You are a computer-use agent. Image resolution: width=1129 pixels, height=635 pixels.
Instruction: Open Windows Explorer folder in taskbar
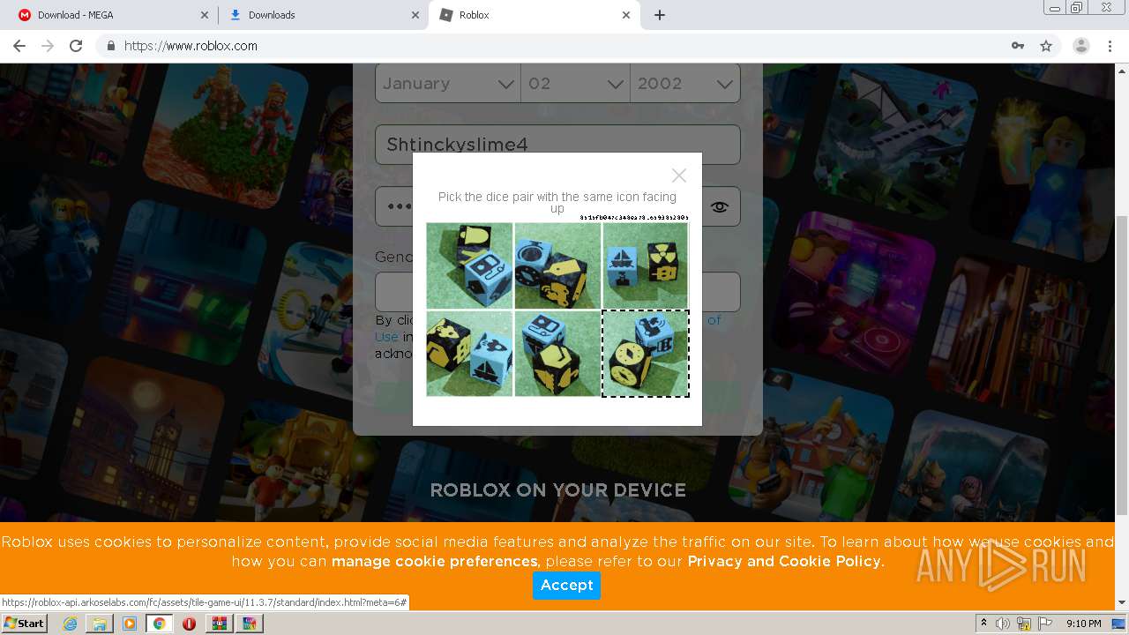click(x=100, y=624)
